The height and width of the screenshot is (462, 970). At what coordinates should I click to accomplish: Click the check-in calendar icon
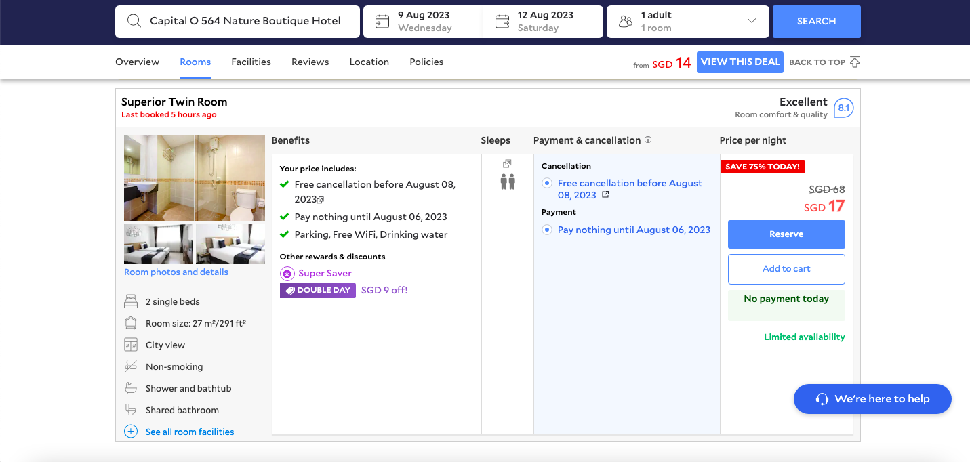tap(382, 22)
